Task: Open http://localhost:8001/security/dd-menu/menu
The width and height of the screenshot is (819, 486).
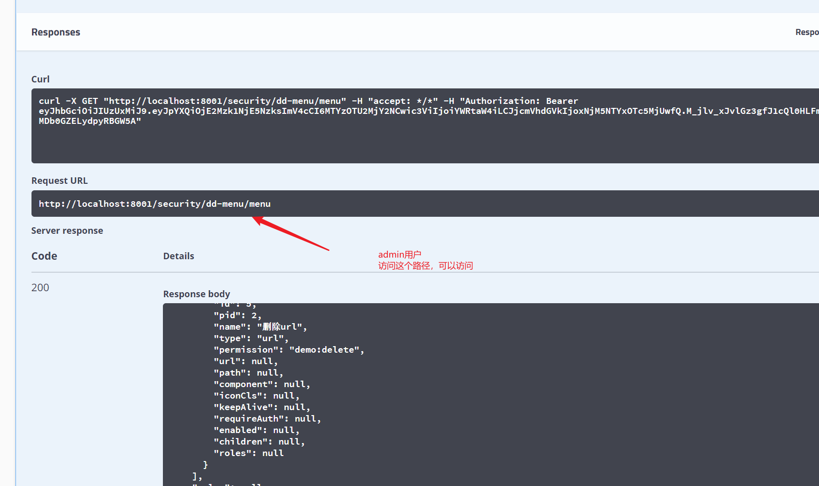Action: 155,203
